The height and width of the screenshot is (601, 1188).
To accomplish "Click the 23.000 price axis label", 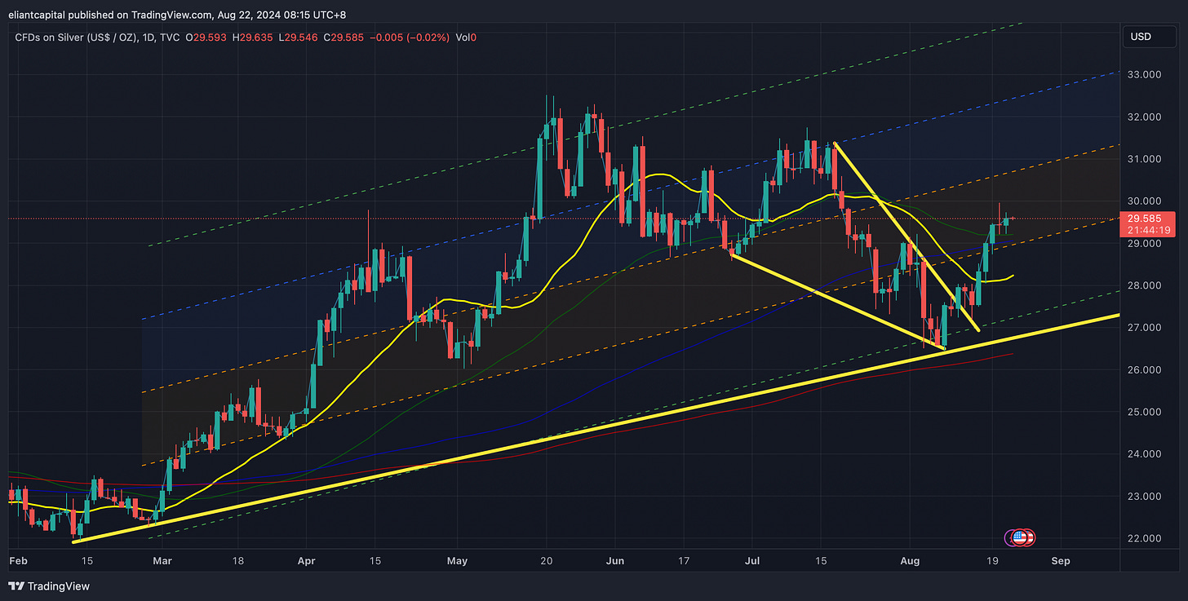I will coord(1143,497).
